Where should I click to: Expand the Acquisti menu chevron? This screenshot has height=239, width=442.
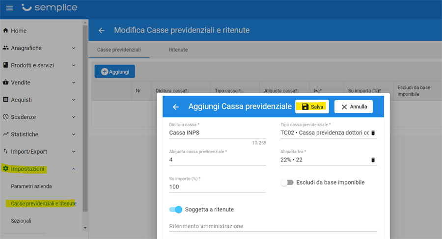(x=74, y=100)
